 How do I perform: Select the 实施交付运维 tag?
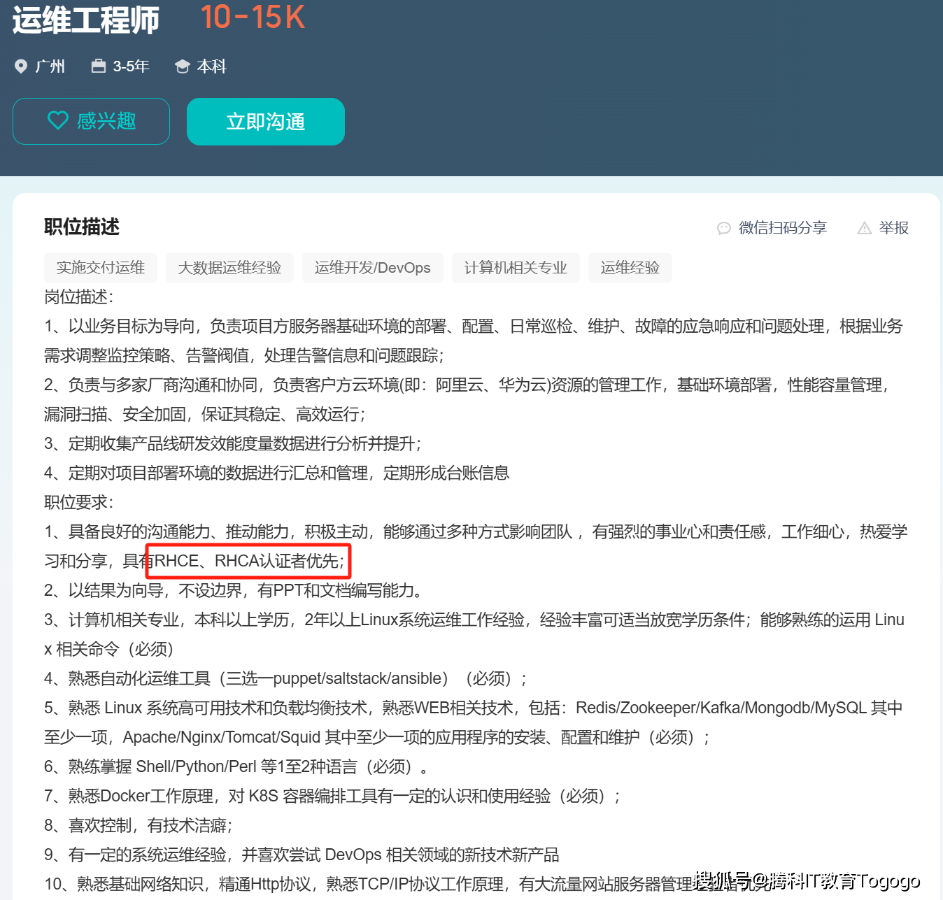click(x=100, y=267)
